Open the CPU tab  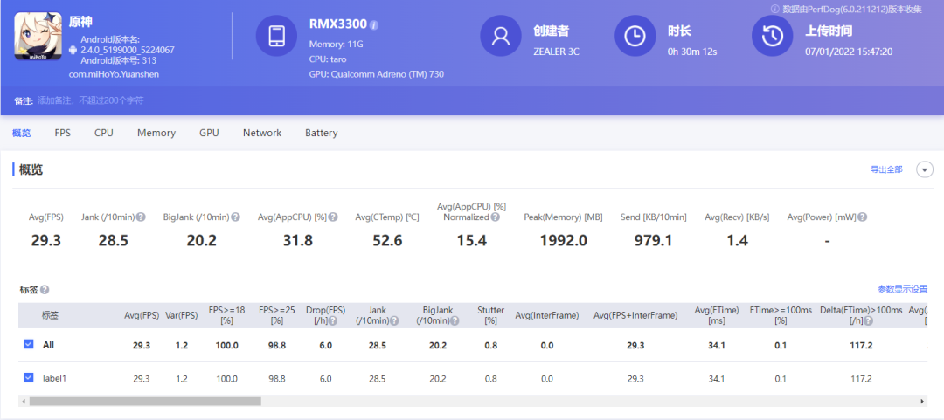click(103, 133)
